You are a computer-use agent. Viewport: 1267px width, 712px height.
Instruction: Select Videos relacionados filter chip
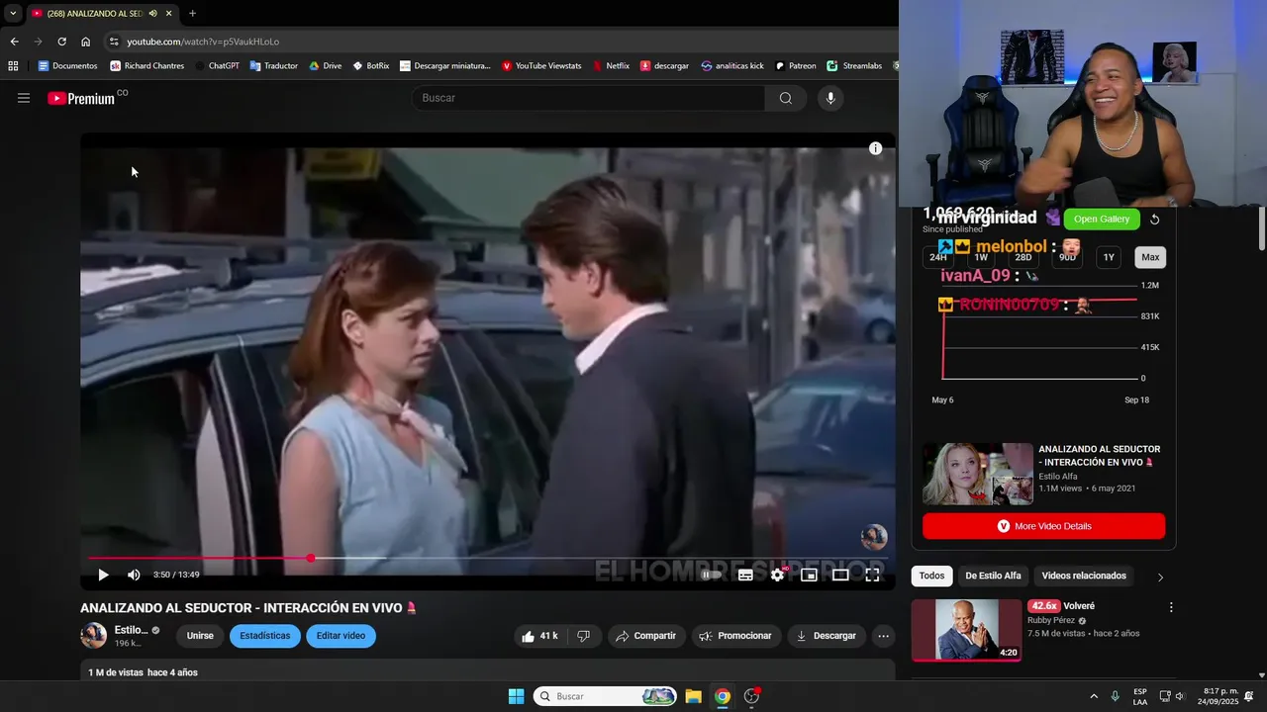pyautogui.click(x=1084, y=576)
